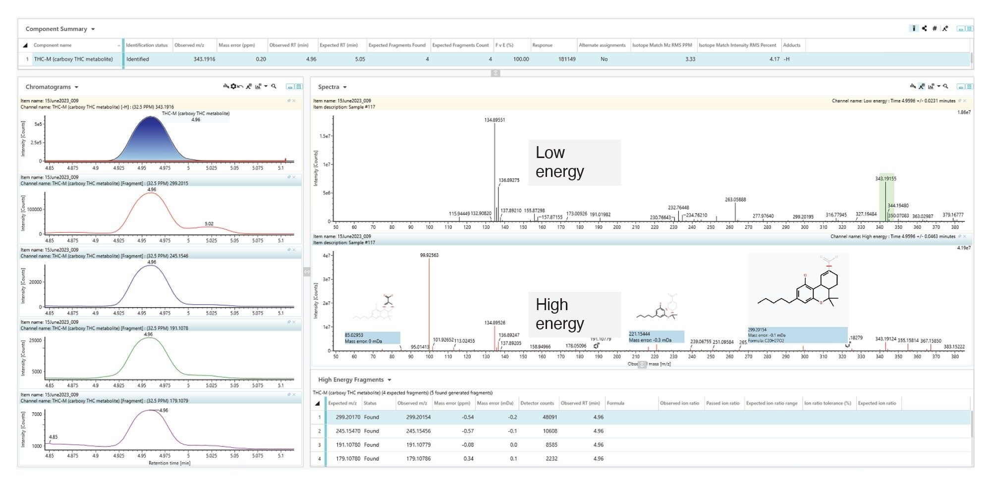Click the 134.89551 base peak label

tap(495, 120)
